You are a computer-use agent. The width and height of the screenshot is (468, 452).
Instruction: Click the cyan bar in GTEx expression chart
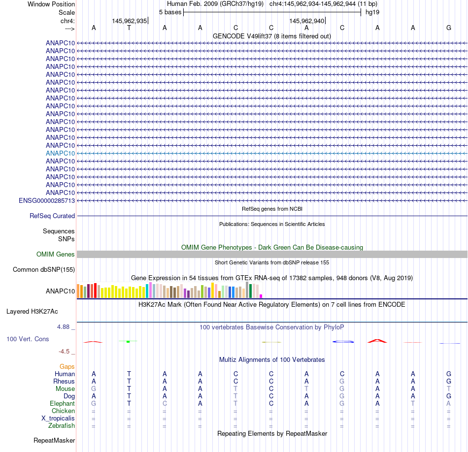pos(147,291)
